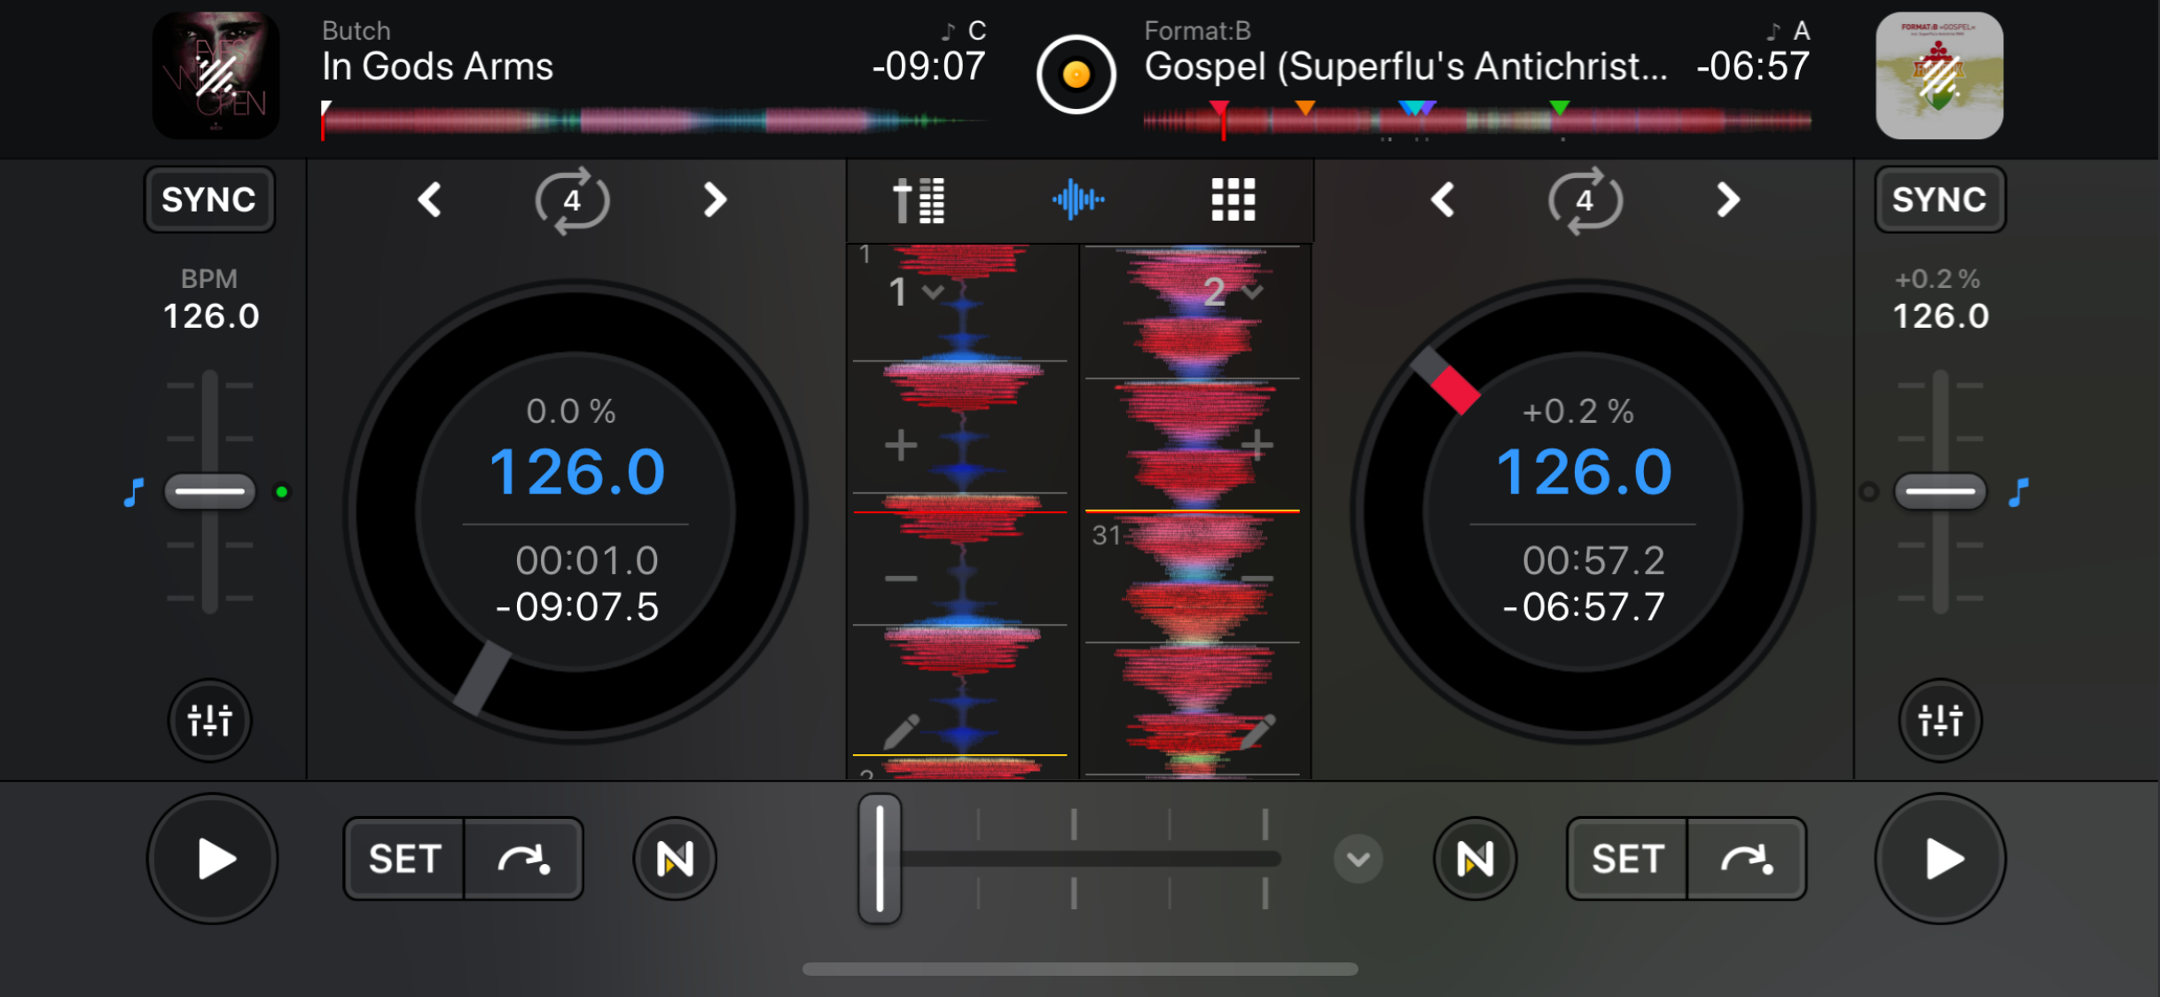Toggle SYNC on the right deck
The height and width of the screenshot is (997, 2160).
click(x=1939, y=200)
